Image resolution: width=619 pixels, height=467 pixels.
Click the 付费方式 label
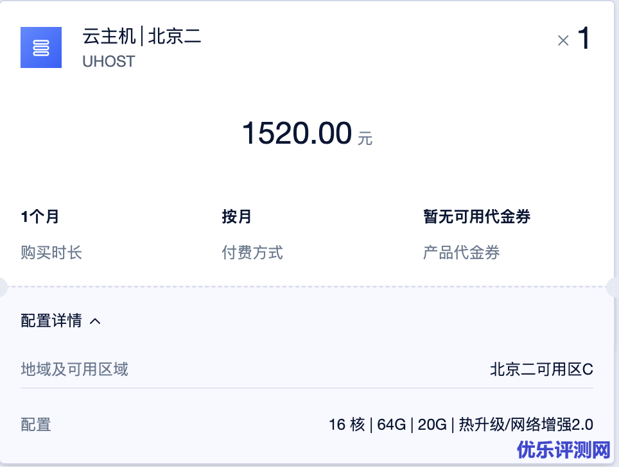[x=252, y=253]
